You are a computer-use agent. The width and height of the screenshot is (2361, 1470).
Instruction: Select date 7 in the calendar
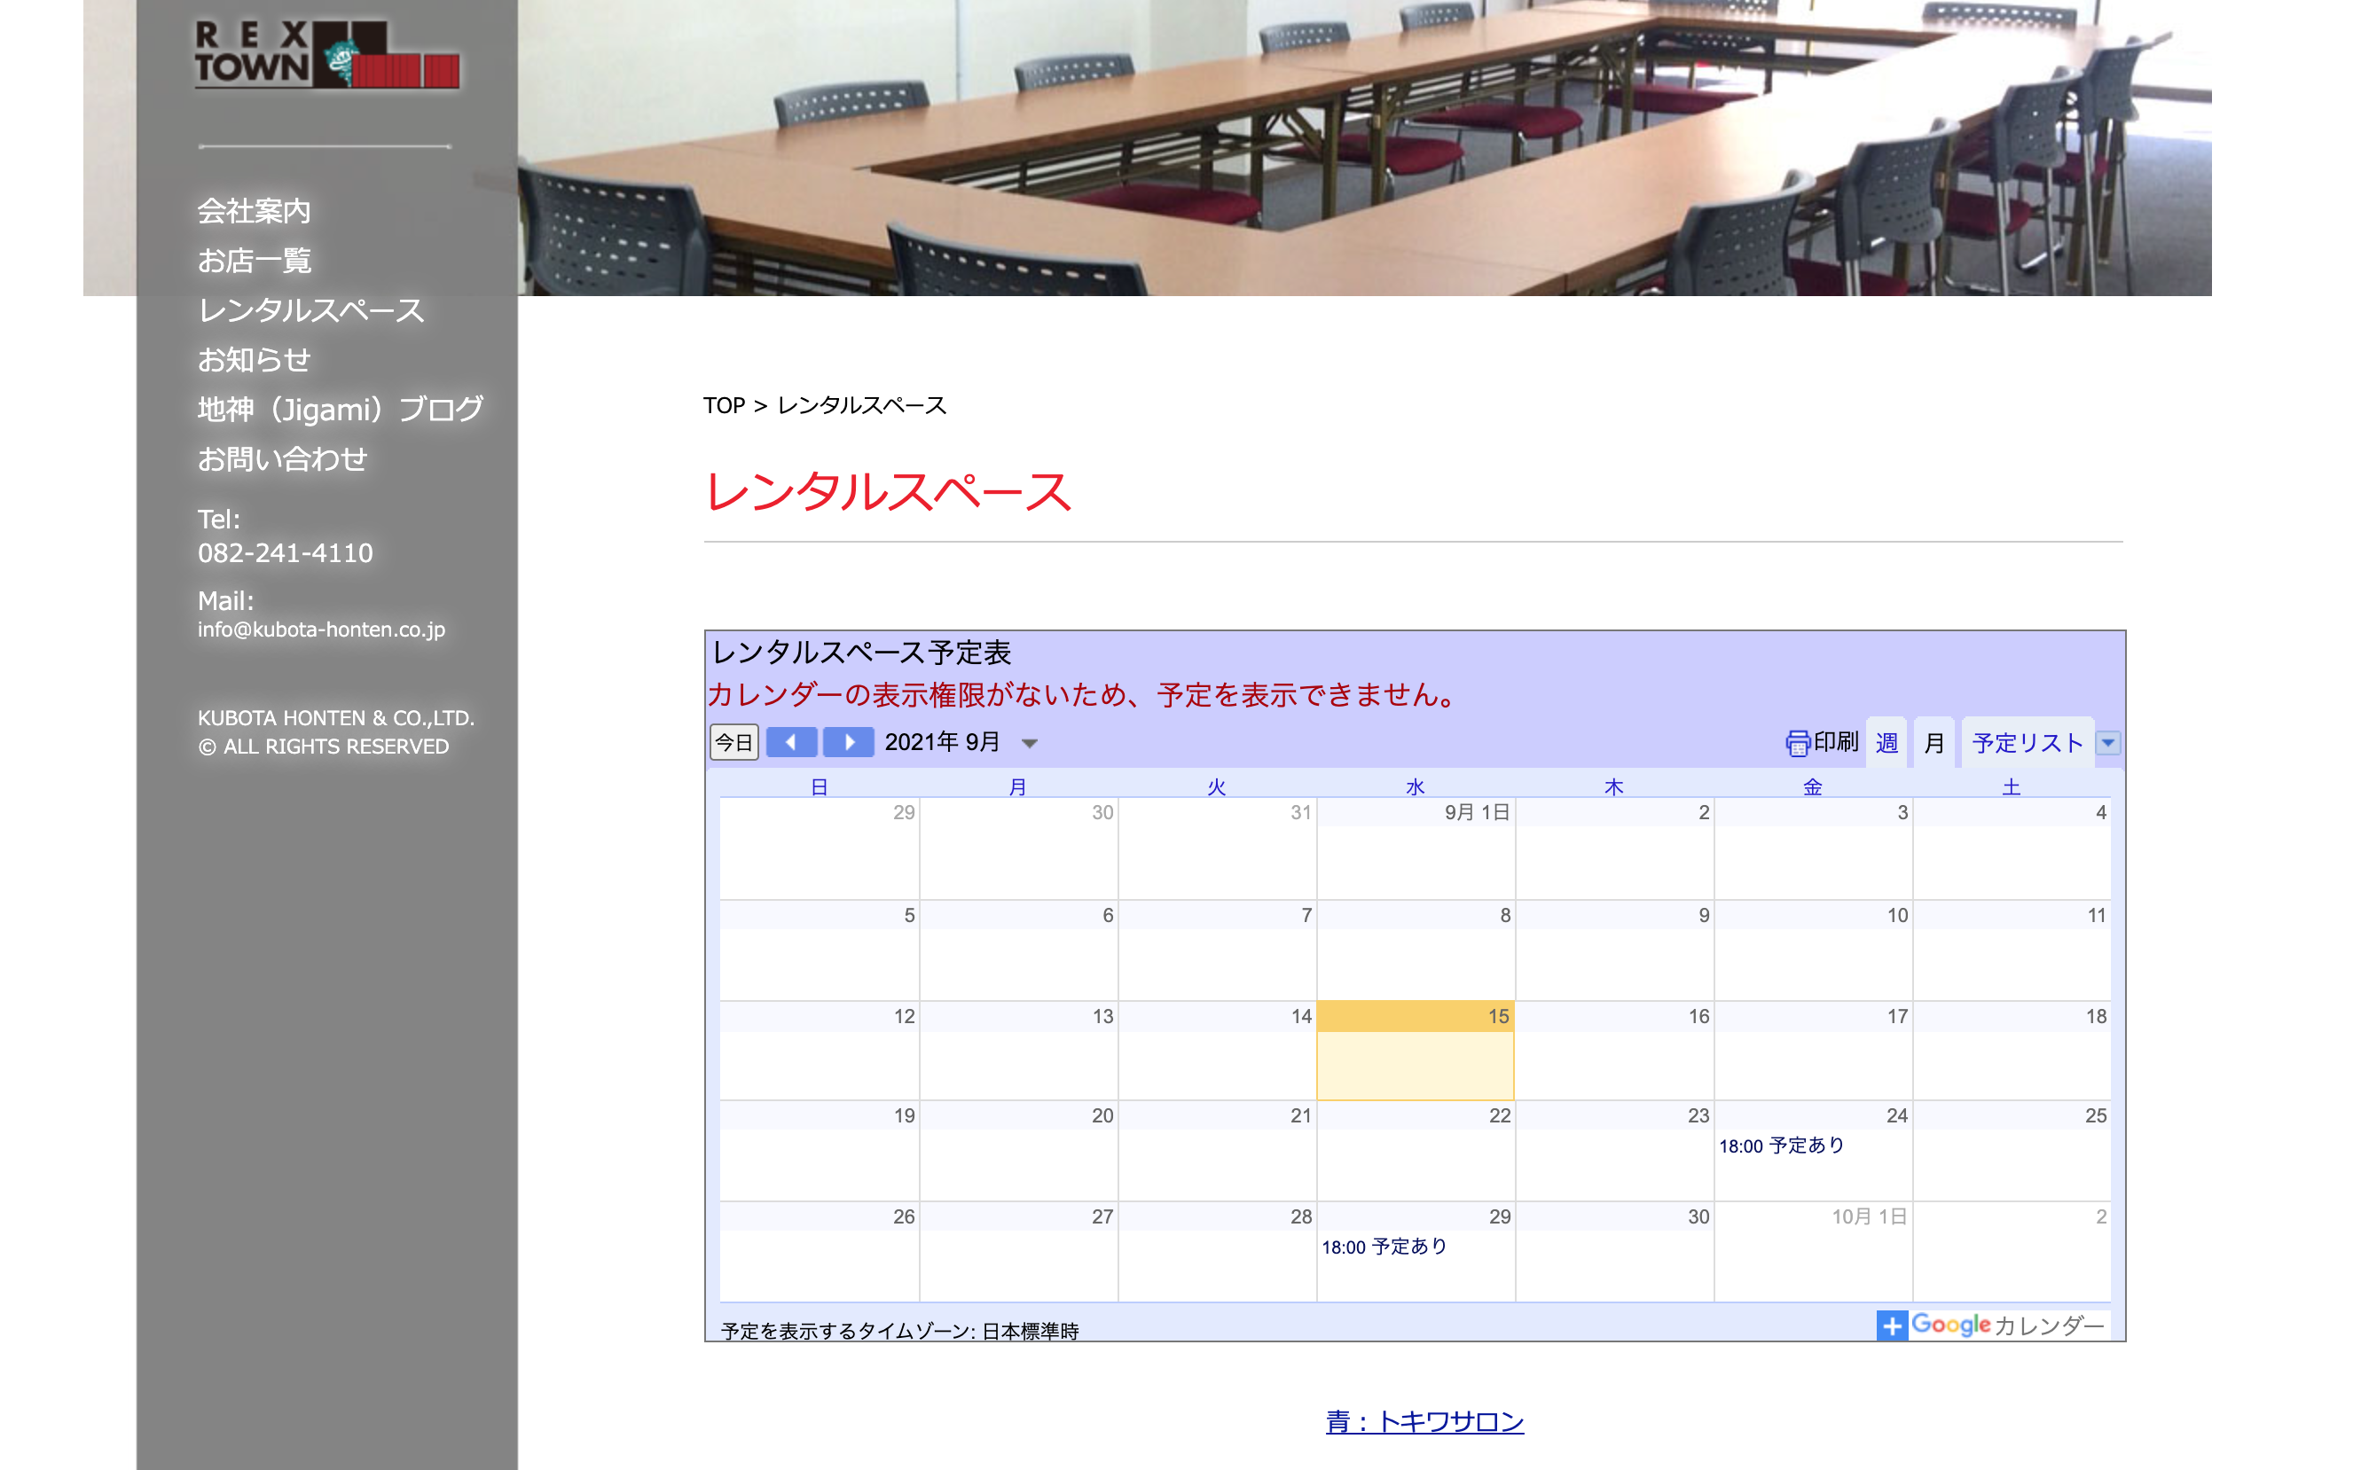[x=1306, y=915]
